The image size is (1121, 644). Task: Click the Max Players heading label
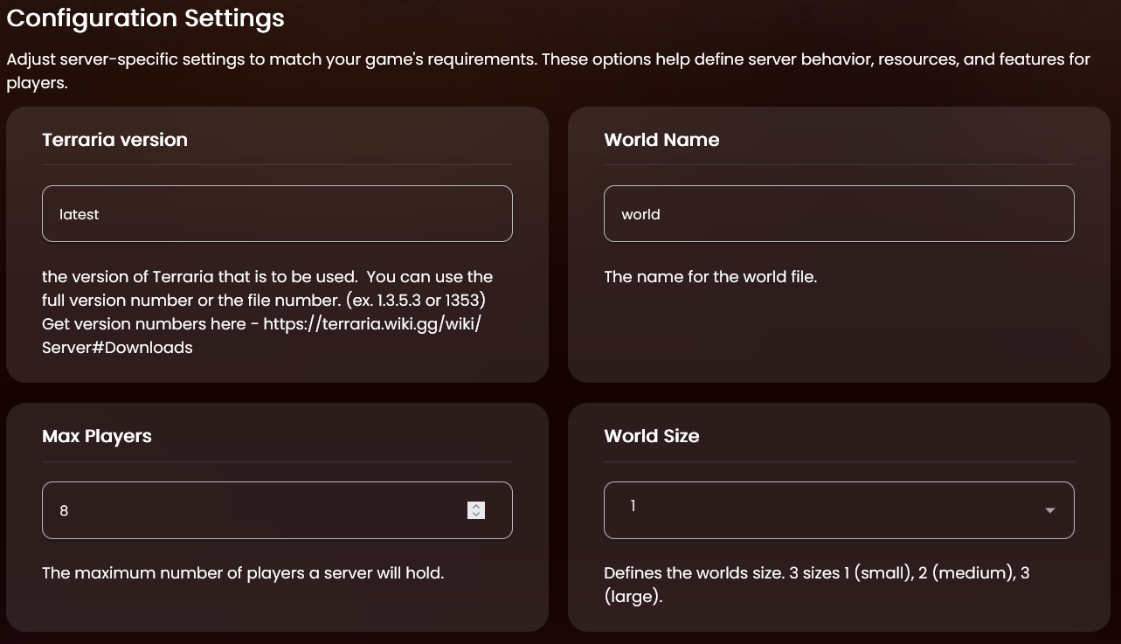pos(97,436)
